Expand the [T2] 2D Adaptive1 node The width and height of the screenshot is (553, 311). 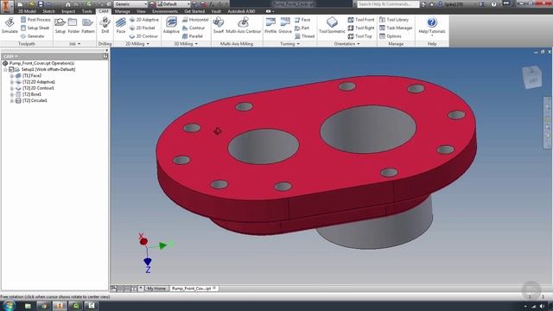11,82
